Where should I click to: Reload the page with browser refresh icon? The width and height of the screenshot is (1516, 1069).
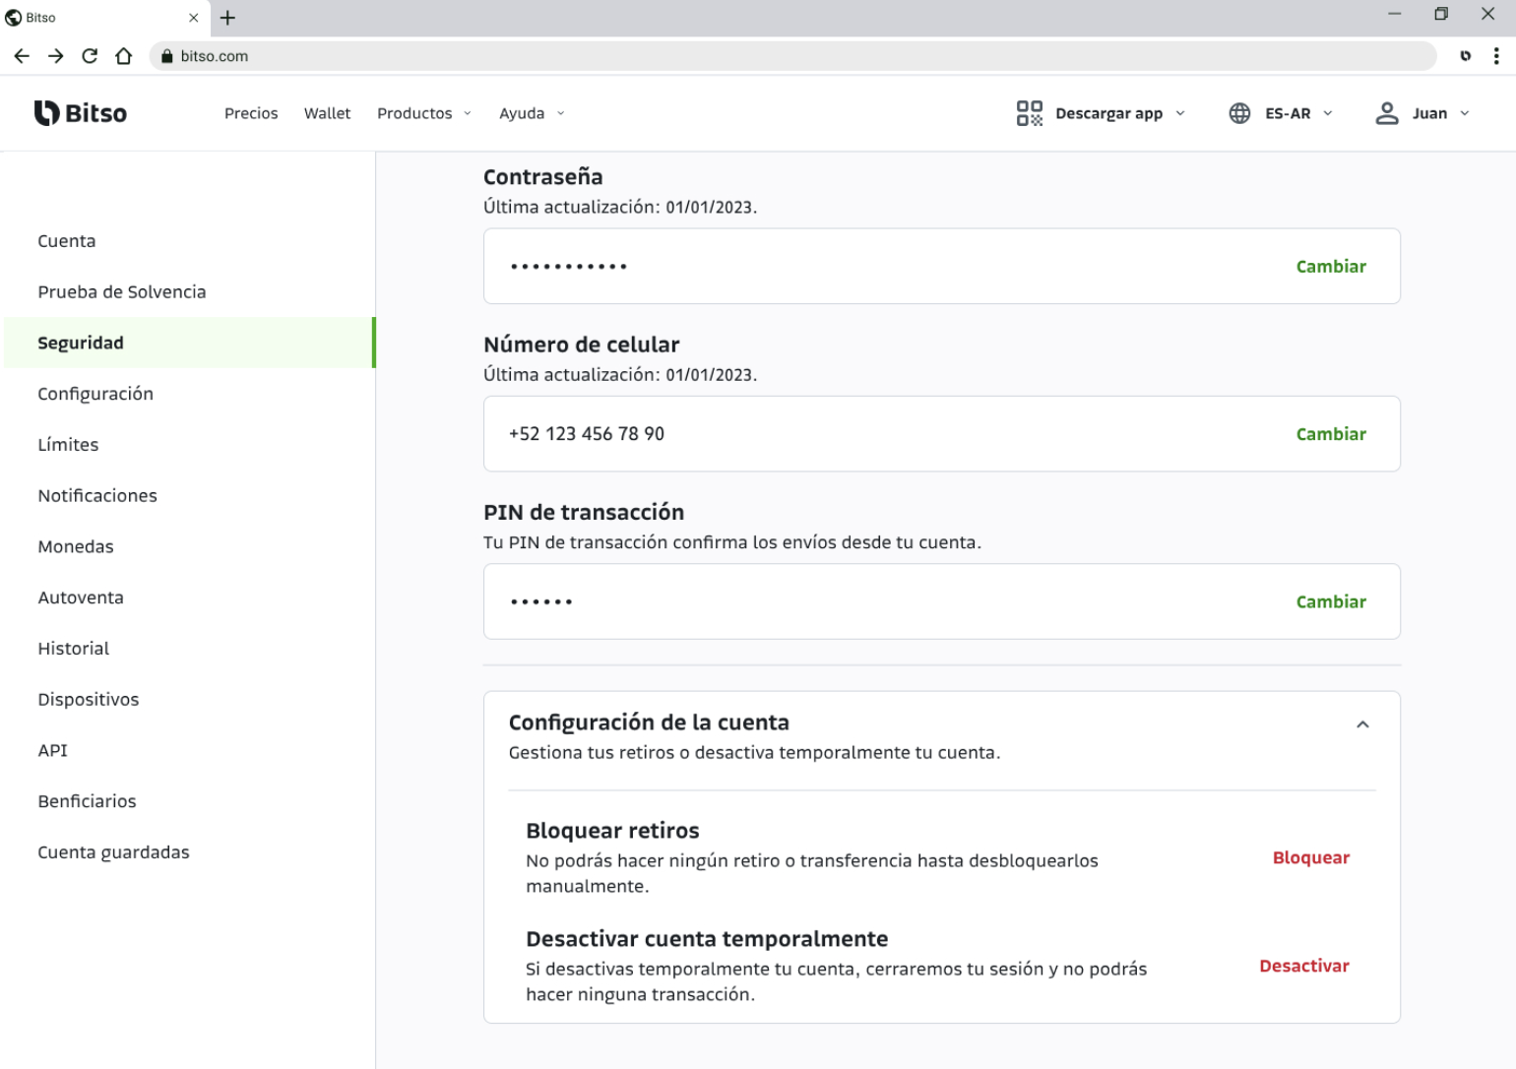coord(90,56)
